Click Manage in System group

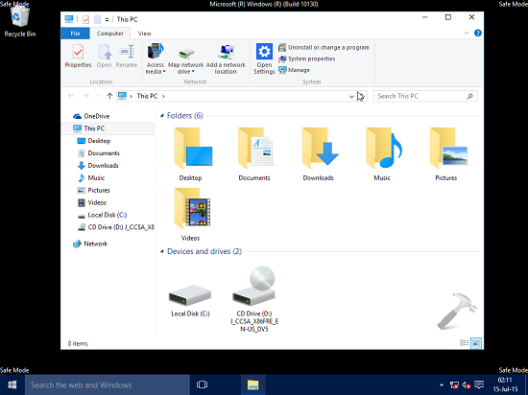(x=295, y=70)
